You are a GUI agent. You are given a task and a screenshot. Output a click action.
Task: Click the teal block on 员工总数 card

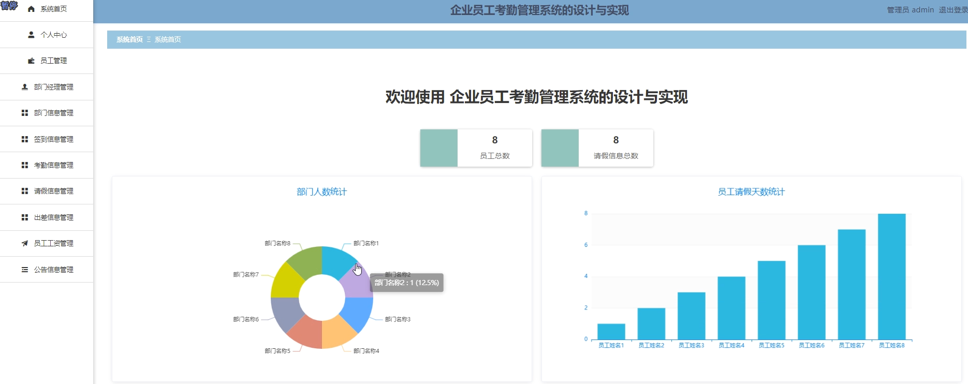point(439,148)
